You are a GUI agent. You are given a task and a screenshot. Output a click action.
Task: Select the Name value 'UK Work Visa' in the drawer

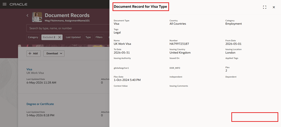tap(122, 44)
